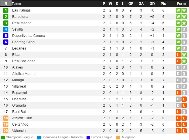The image size is (189, 140).
Task: Click the Europa League legend label
Action: tap(102, 137)
